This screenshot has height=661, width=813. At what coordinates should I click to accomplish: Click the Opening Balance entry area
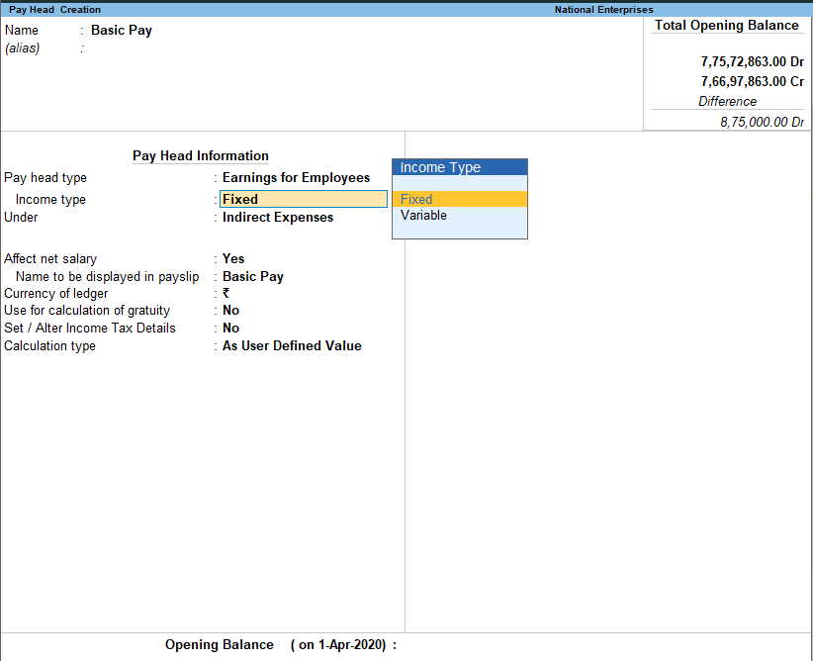point(425,644)
